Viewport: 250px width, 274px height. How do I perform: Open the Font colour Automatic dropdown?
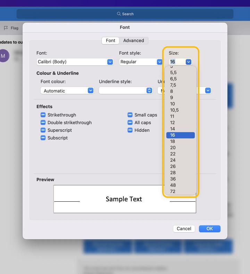click(90, 90)
